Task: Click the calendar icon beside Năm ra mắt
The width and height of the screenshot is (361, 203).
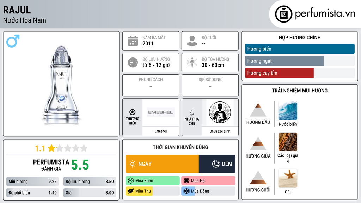Action: tap(133, 41)
